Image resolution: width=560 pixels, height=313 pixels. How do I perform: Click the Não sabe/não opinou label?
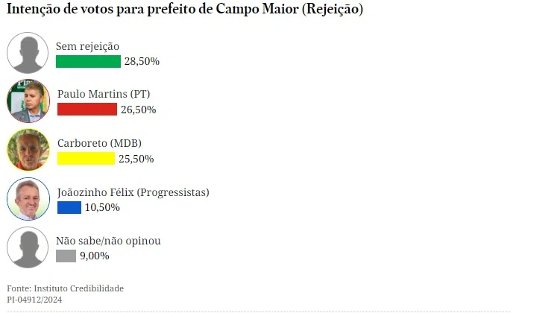[108, 241]
